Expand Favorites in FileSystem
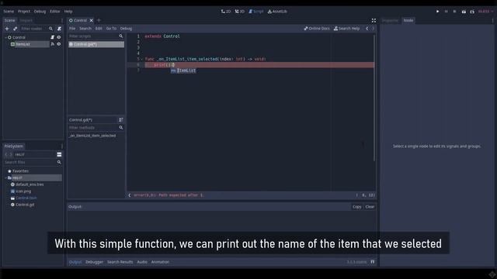 click(x=20, y=170)
